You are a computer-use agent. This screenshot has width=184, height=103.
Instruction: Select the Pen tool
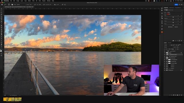(x=1, y=37)
